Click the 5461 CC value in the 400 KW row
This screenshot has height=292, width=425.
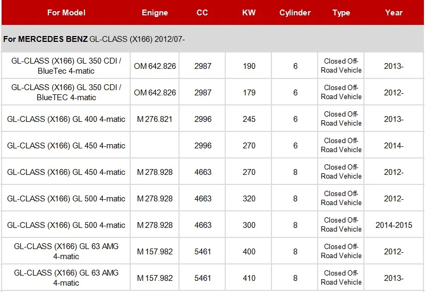point(203,251)
